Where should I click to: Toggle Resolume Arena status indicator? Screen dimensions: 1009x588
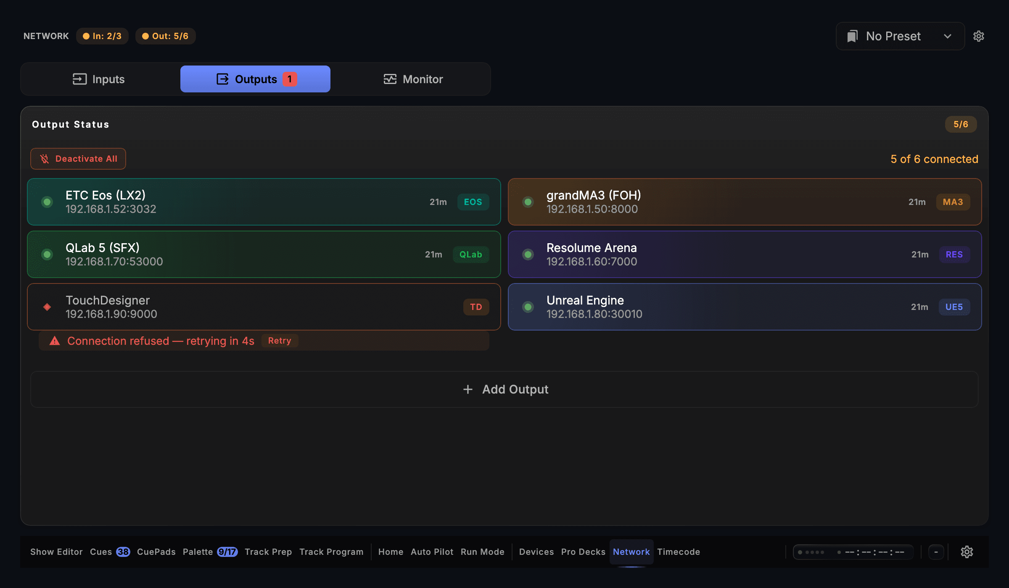coord(528,255)
